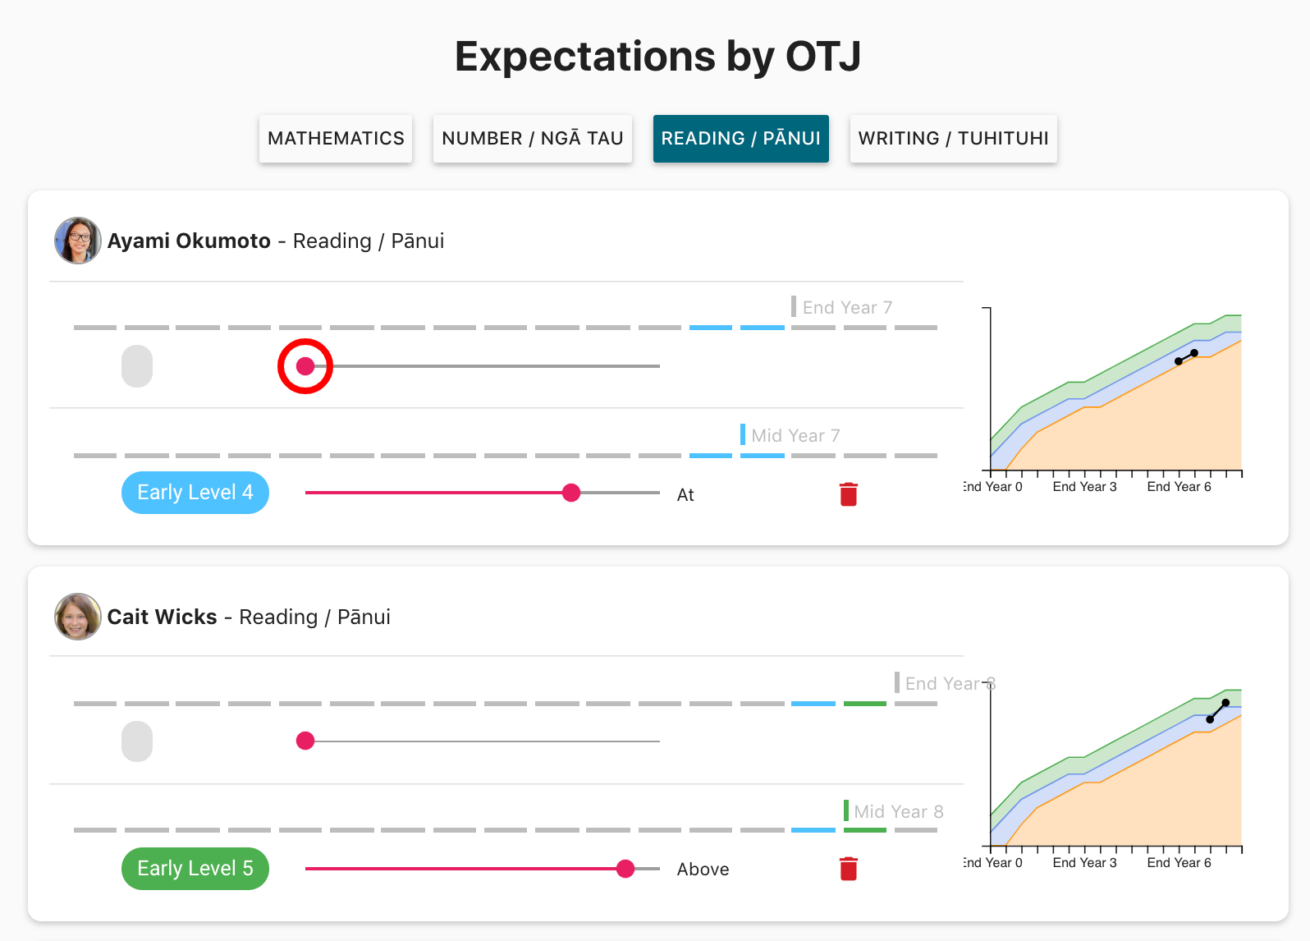Click Ayami's circled new judgement slider handle
The width and height of the screenshot is (1310, 941).
[x=305, y=366]
